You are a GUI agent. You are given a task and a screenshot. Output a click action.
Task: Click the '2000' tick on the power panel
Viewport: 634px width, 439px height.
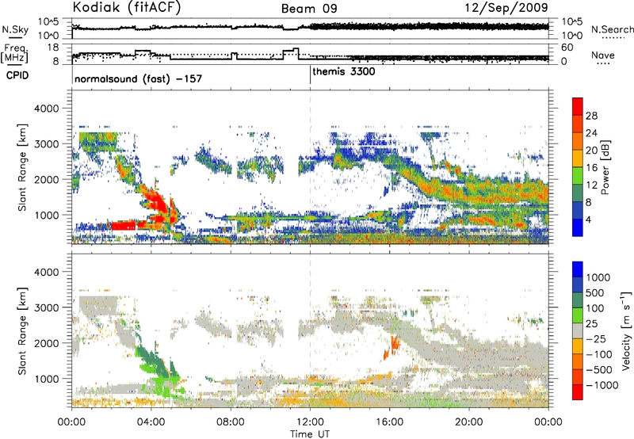(46, 179)
